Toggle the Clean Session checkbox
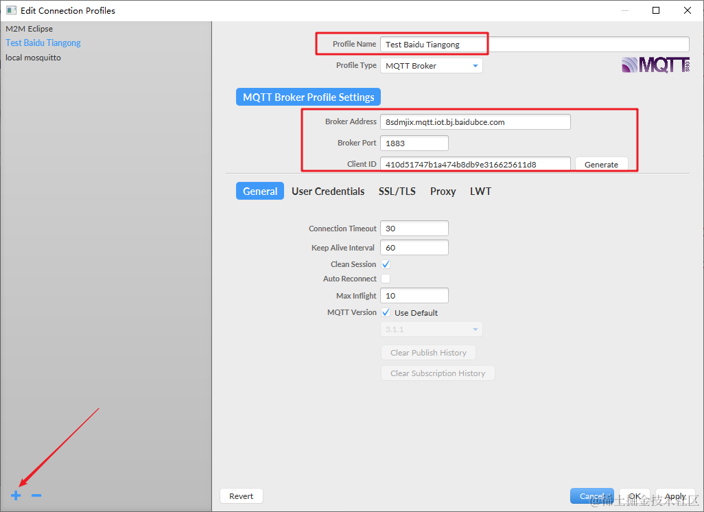Viewport: 704px width, 512px height. [x=386, y=264]
